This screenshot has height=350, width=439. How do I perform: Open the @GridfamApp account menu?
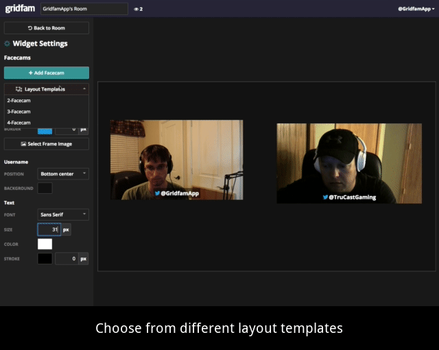416,9
